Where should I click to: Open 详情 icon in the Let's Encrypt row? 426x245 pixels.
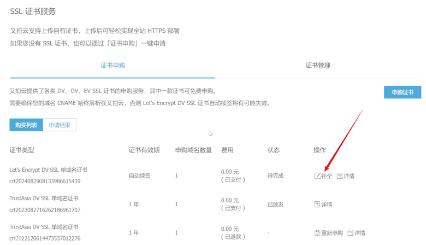tap(340, 176)
